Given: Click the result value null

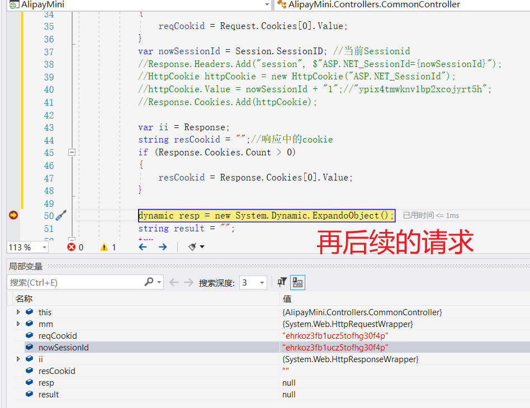Looking at the screenshot, I should pyautogui.click(x=289, y=395).
